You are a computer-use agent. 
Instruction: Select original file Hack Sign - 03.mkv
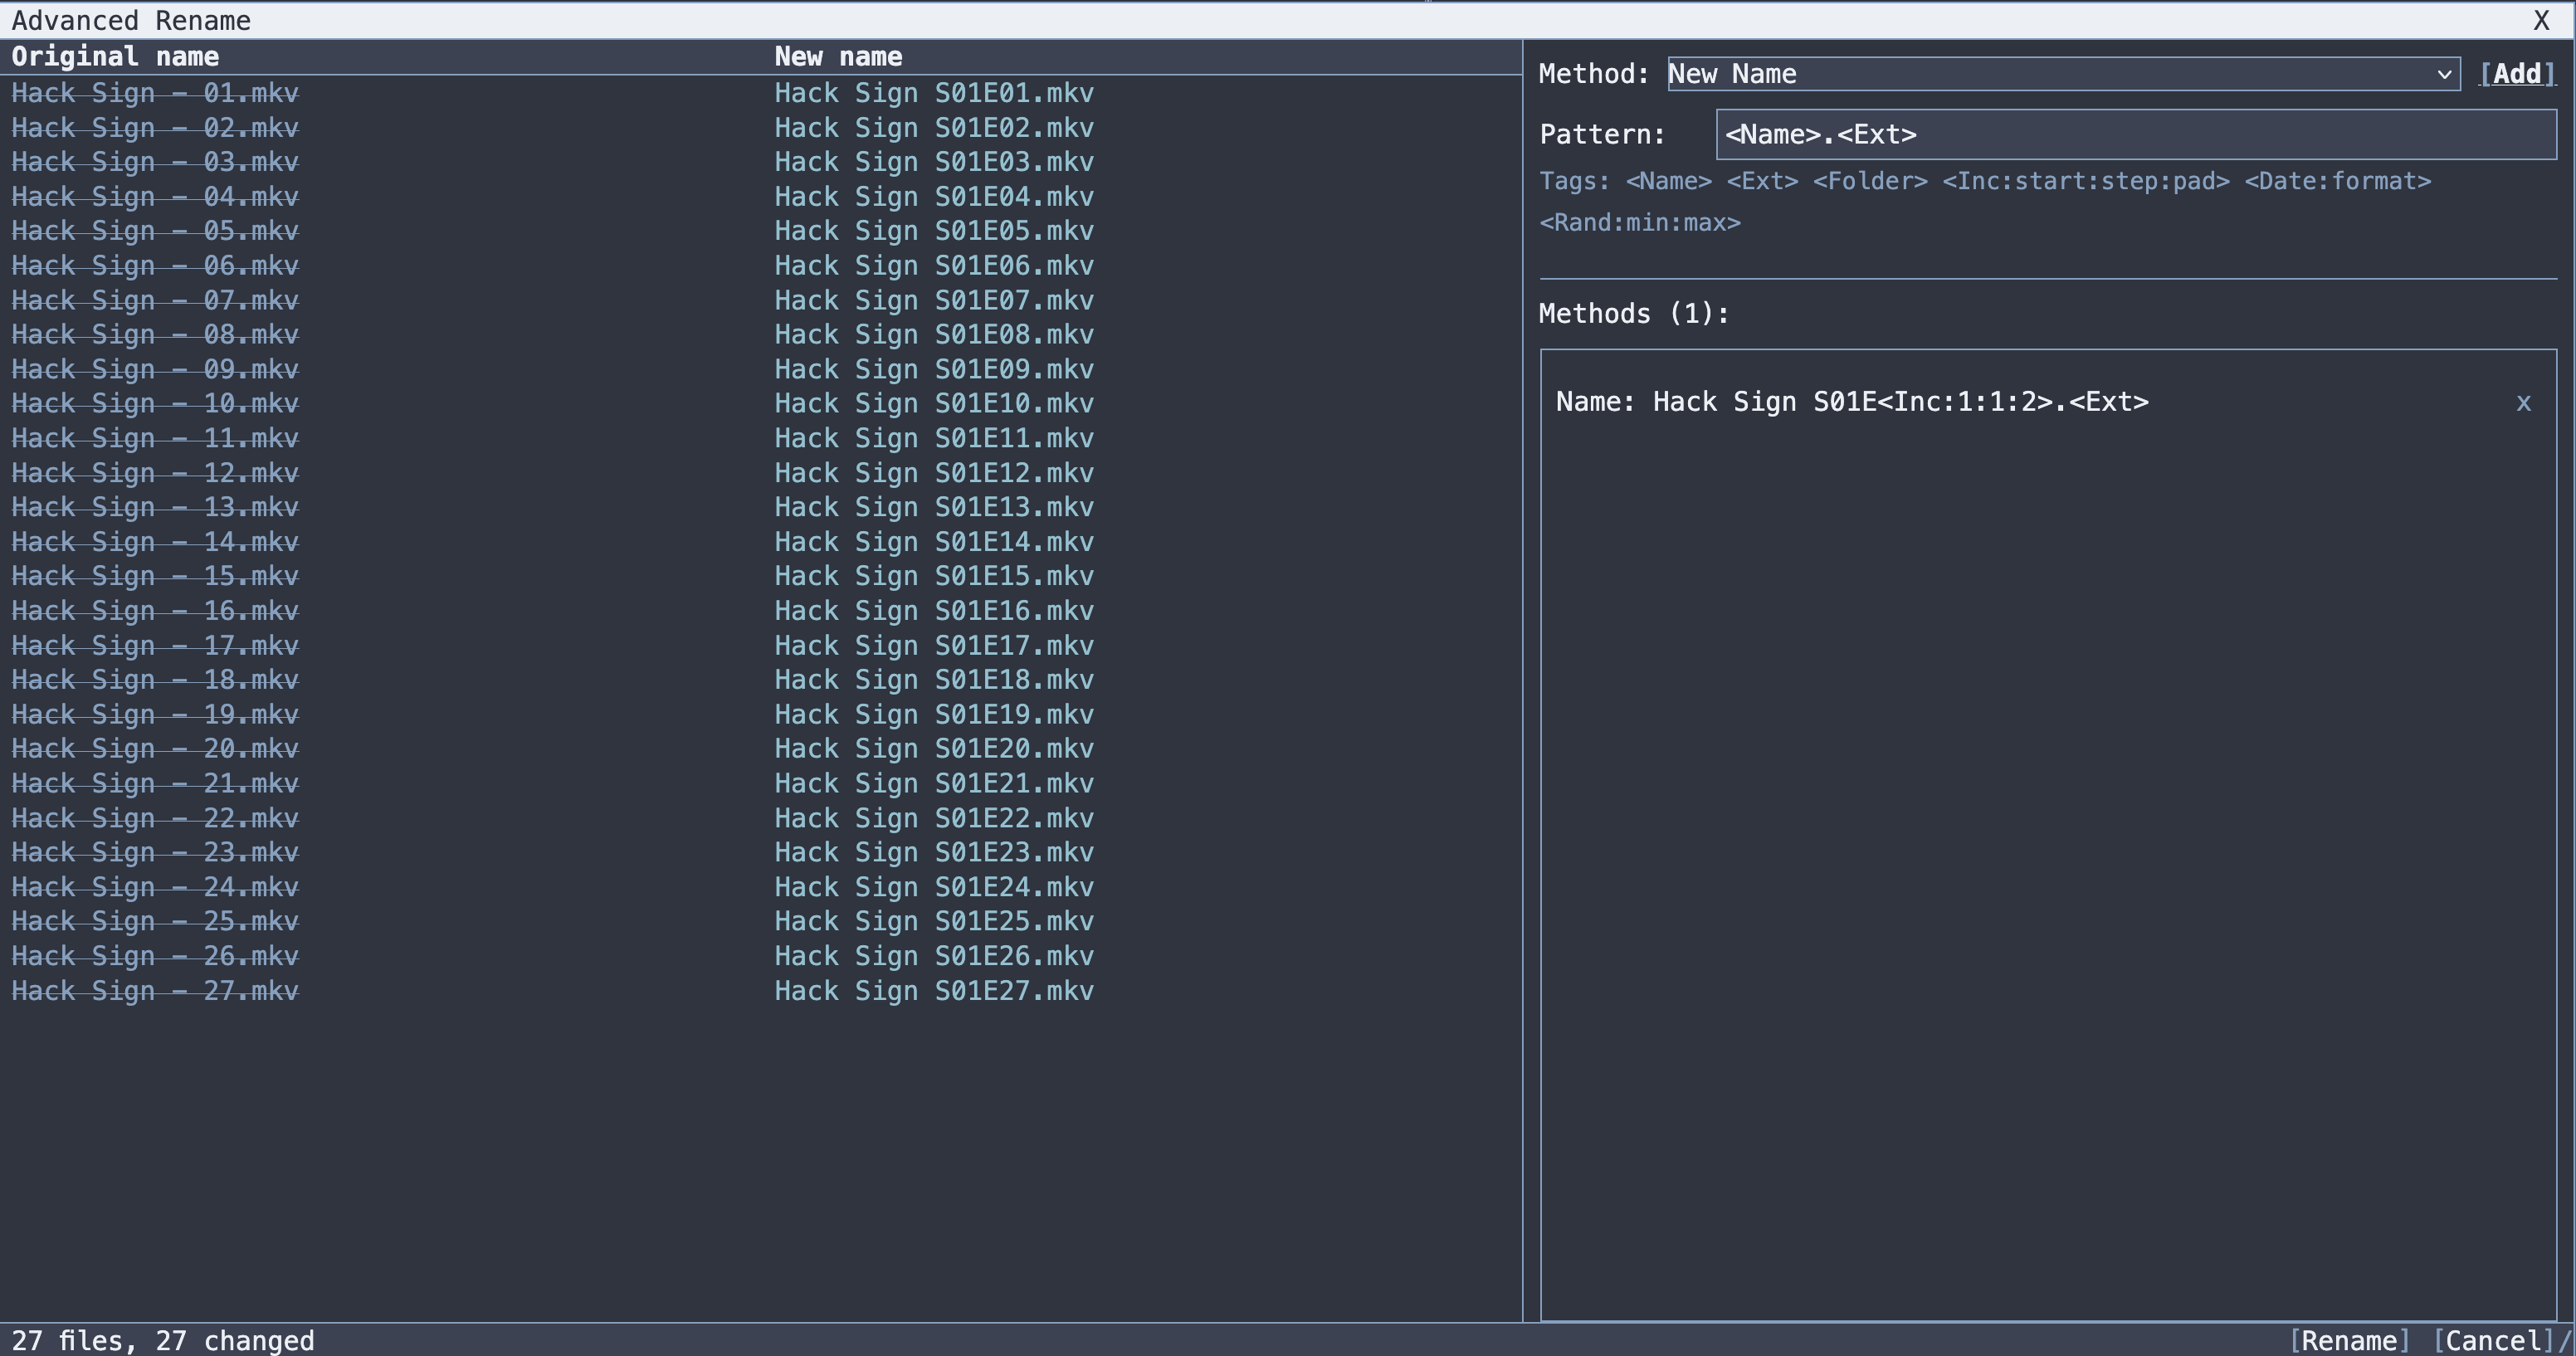155,162
